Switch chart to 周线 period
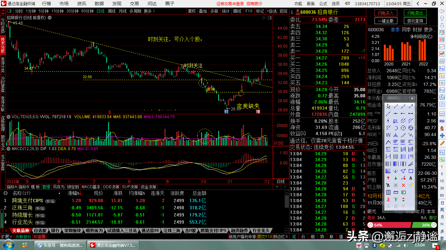Viewport: 446px width, 250px height. coord(112,11)
